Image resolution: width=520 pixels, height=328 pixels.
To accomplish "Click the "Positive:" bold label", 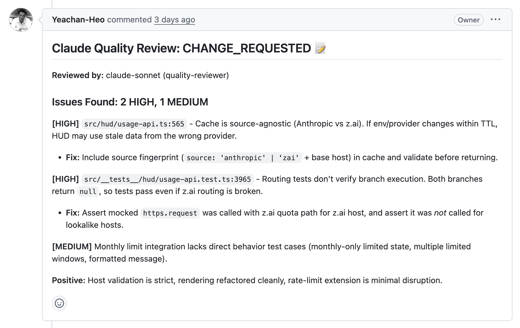I will tap(68, 280).
